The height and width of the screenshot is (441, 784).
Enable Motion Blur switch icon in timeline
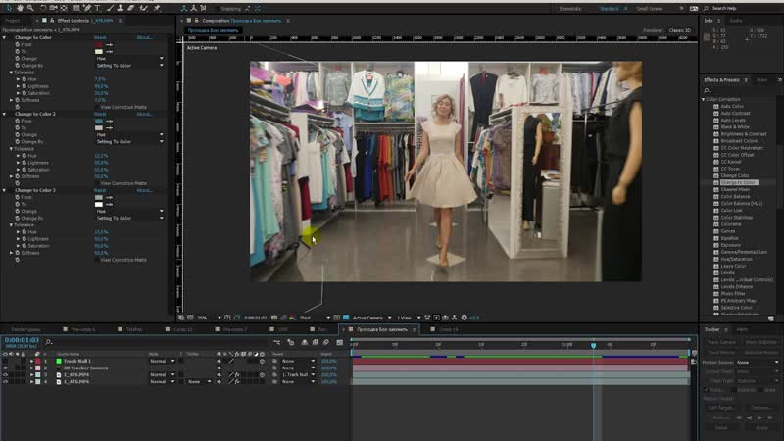326,342
